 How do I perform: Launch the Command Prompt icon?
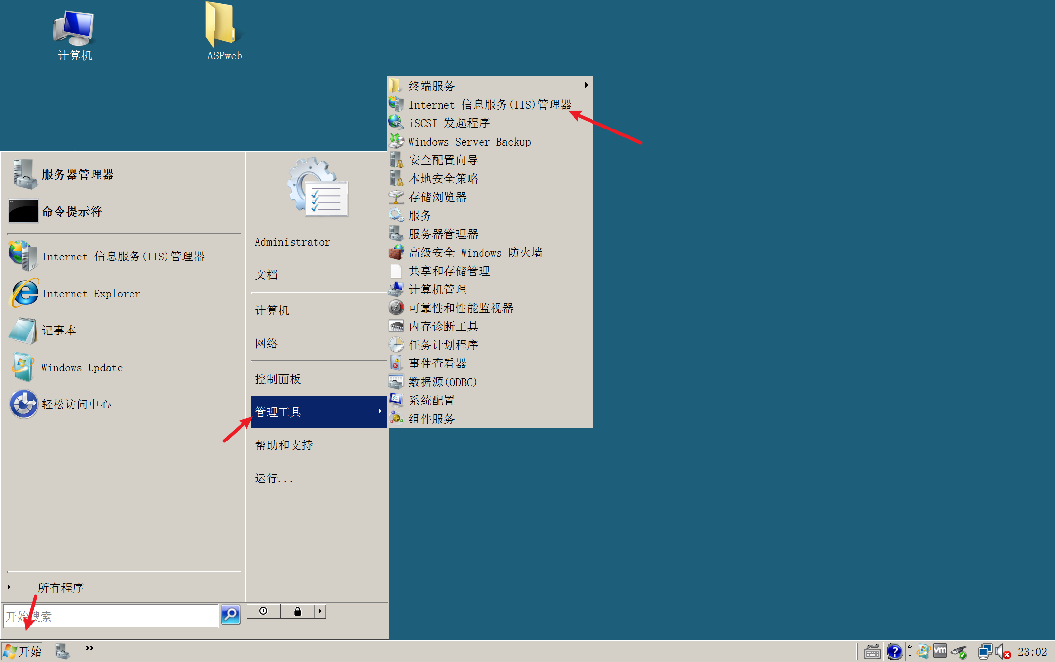pyautogui.click(x=23, y=211)
